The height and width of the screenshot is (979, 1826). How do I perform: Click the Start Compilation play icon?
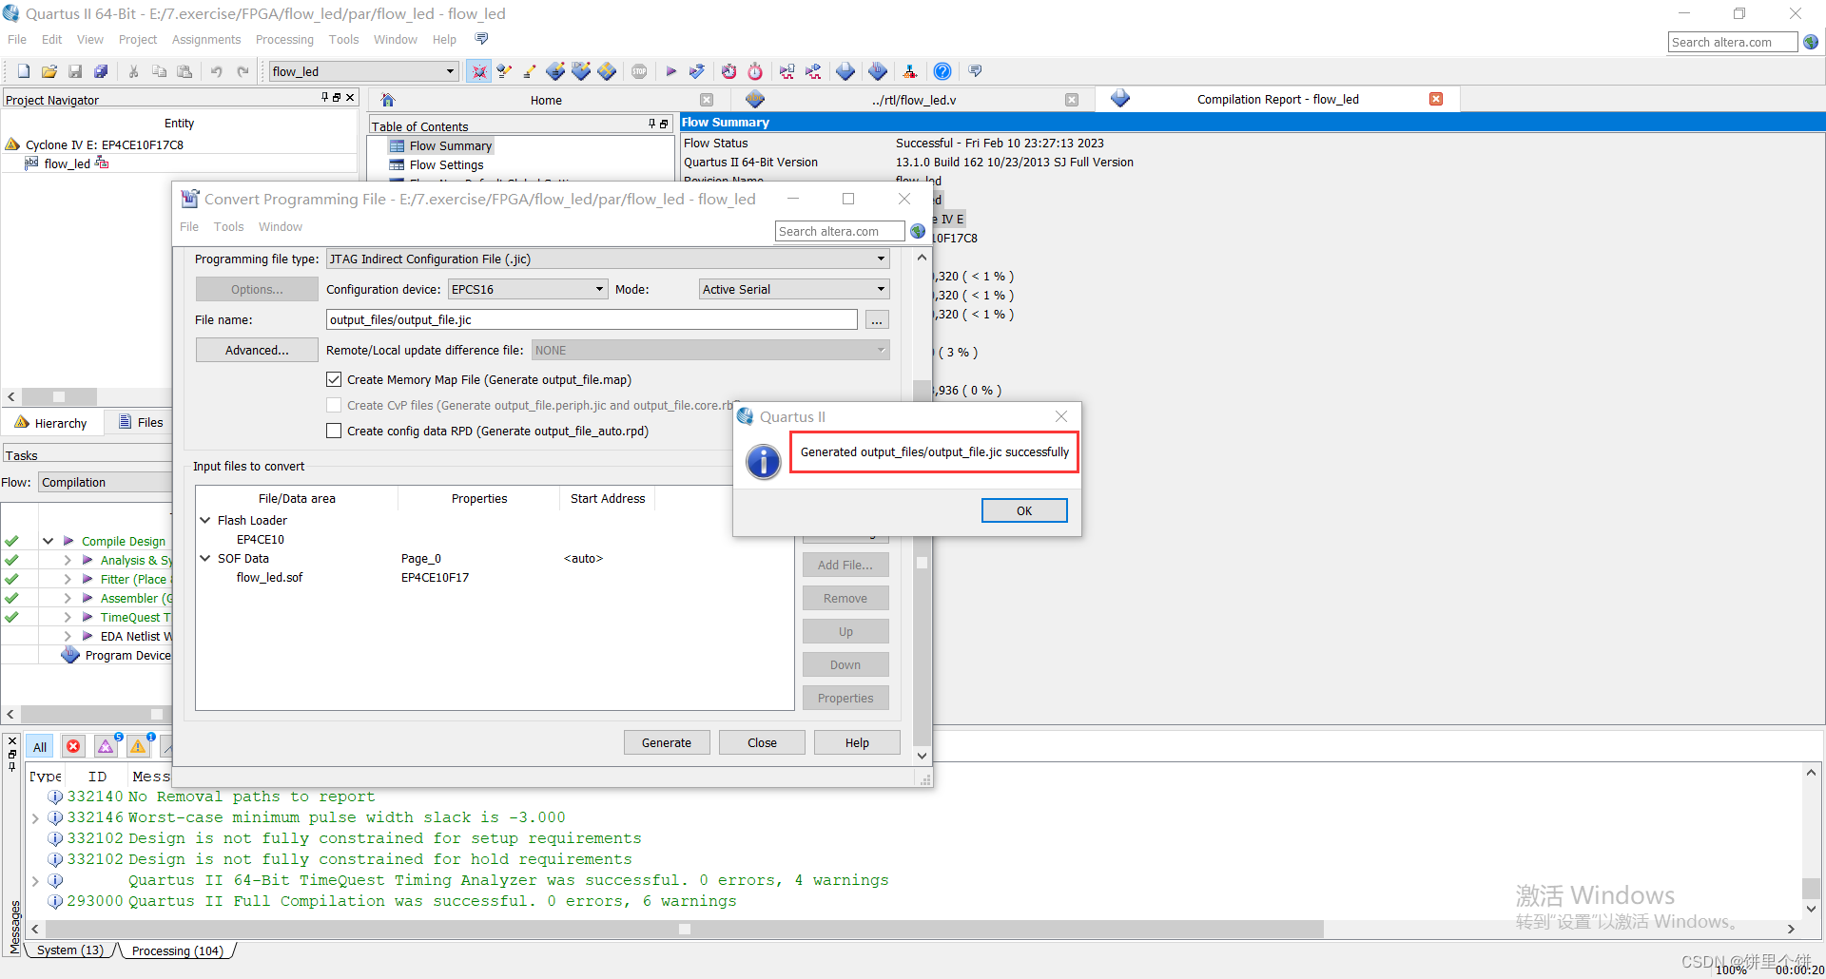point(671,71)
